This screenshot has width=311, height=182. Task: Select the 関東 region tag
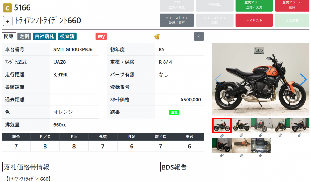pos(9,36)
